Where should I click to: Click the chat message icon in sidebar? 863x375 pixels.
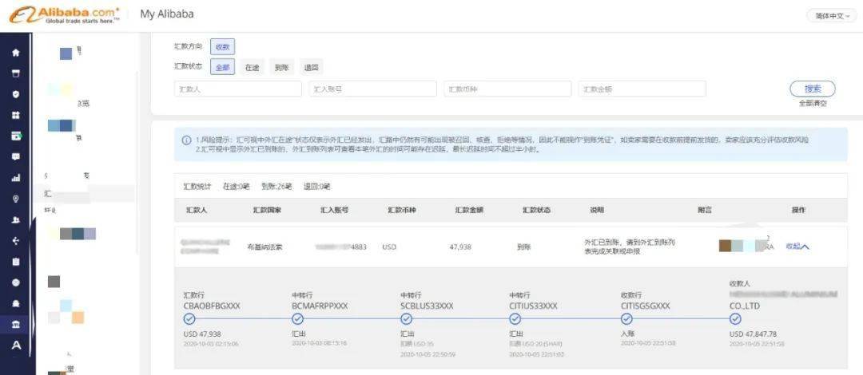15,156
